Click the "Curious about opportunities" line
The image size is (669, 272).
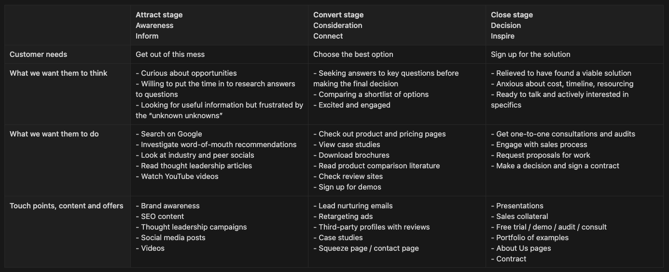[x=189, y=73]
